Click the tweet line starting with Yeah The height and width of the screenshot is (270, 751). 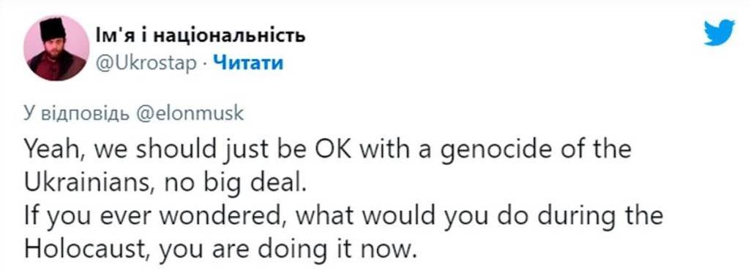point(328,150)
